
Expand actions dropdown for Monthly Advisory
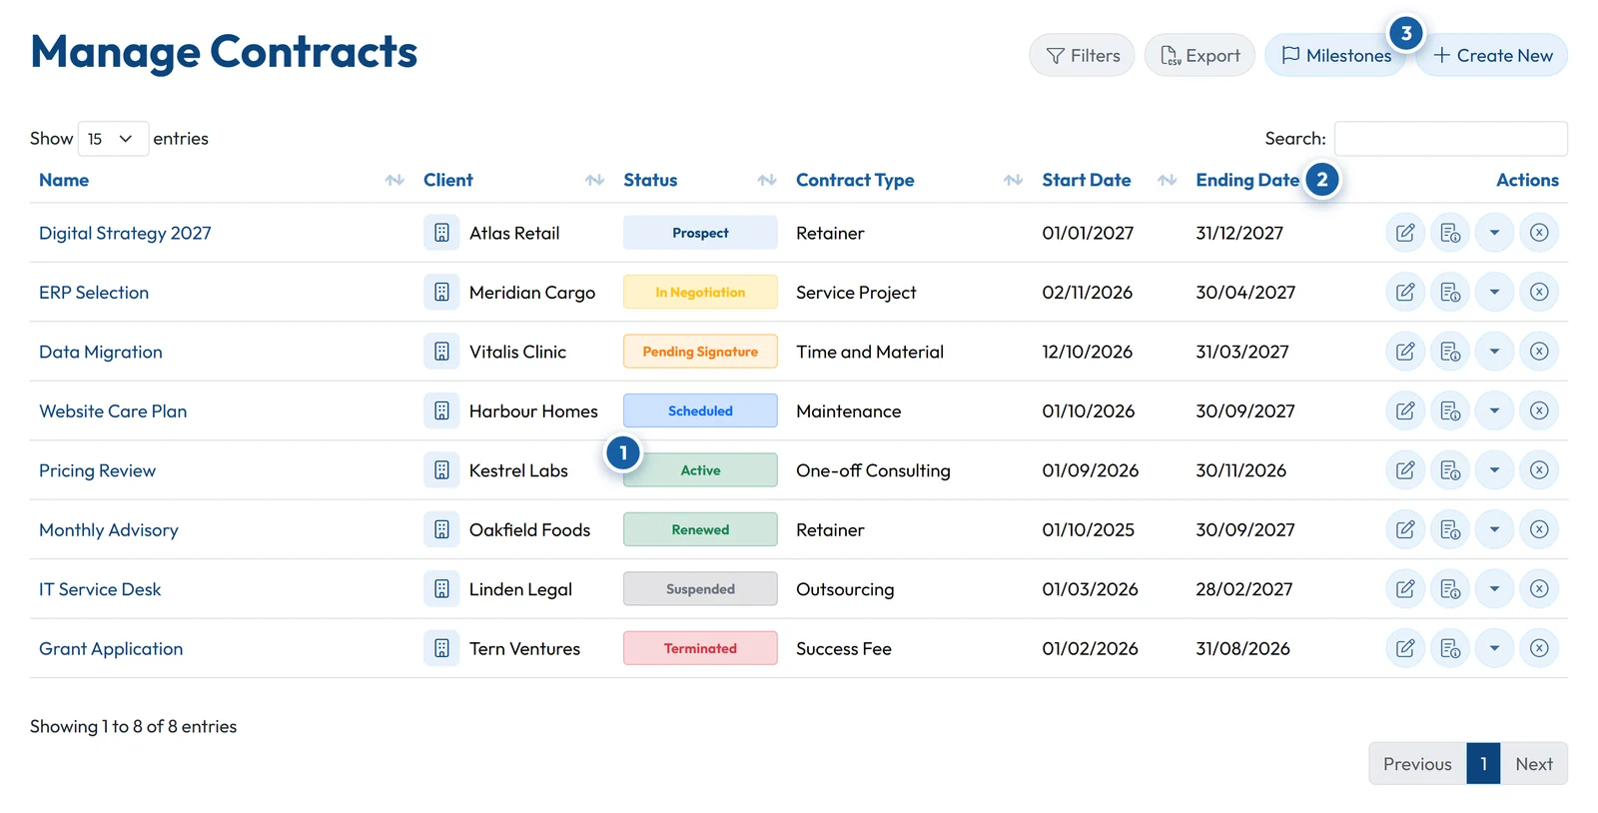[x=1494, y=529]
